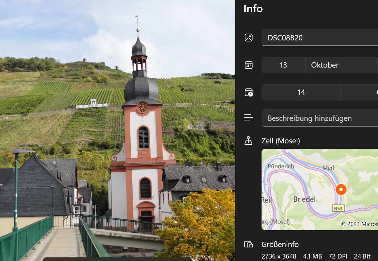Click the © 2023 Microsoft map attribution
Screen dimensions: 378x261
coord(359,224)
